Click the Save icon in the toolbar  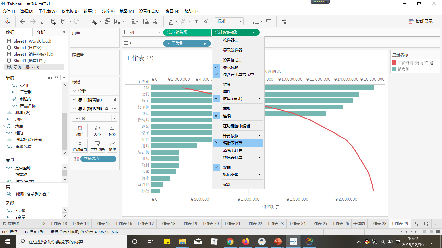(43, 21)
